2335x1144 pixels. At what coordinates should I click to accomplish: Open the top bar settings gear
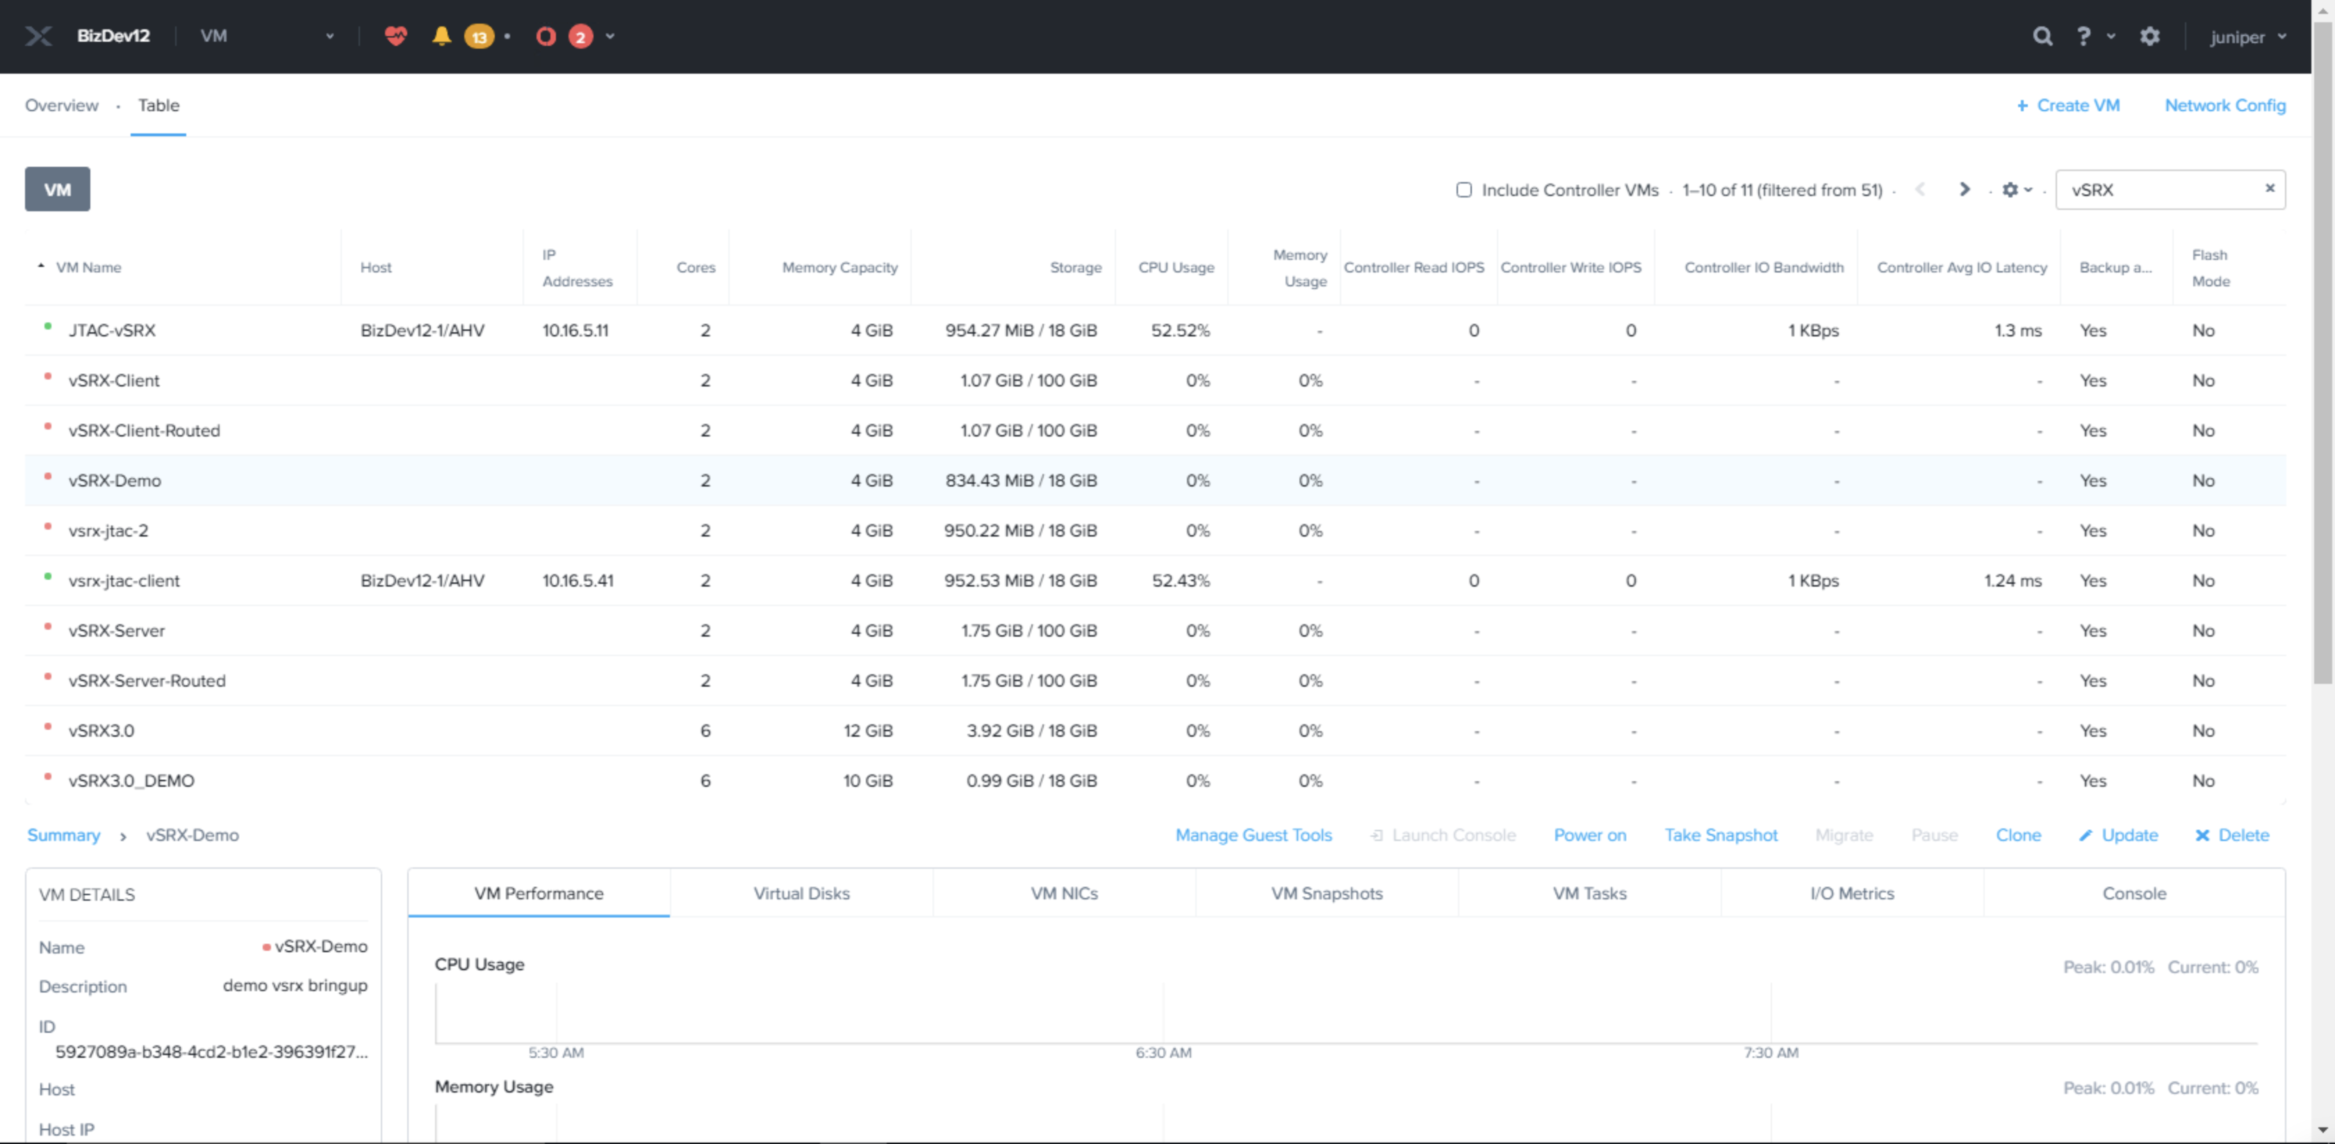tap(2149, 36)
